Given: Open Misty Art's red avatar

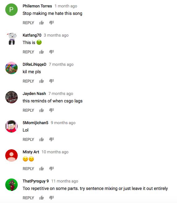Looking at the screenshot, I should (x=11, y=156).
